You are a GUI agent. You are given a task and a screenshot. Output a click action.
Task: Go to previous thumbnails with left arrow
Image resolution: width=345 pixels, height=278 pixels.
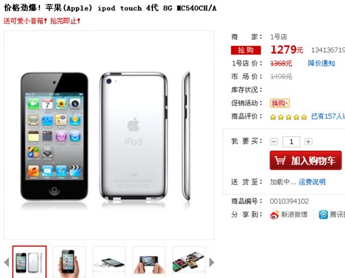6,262
